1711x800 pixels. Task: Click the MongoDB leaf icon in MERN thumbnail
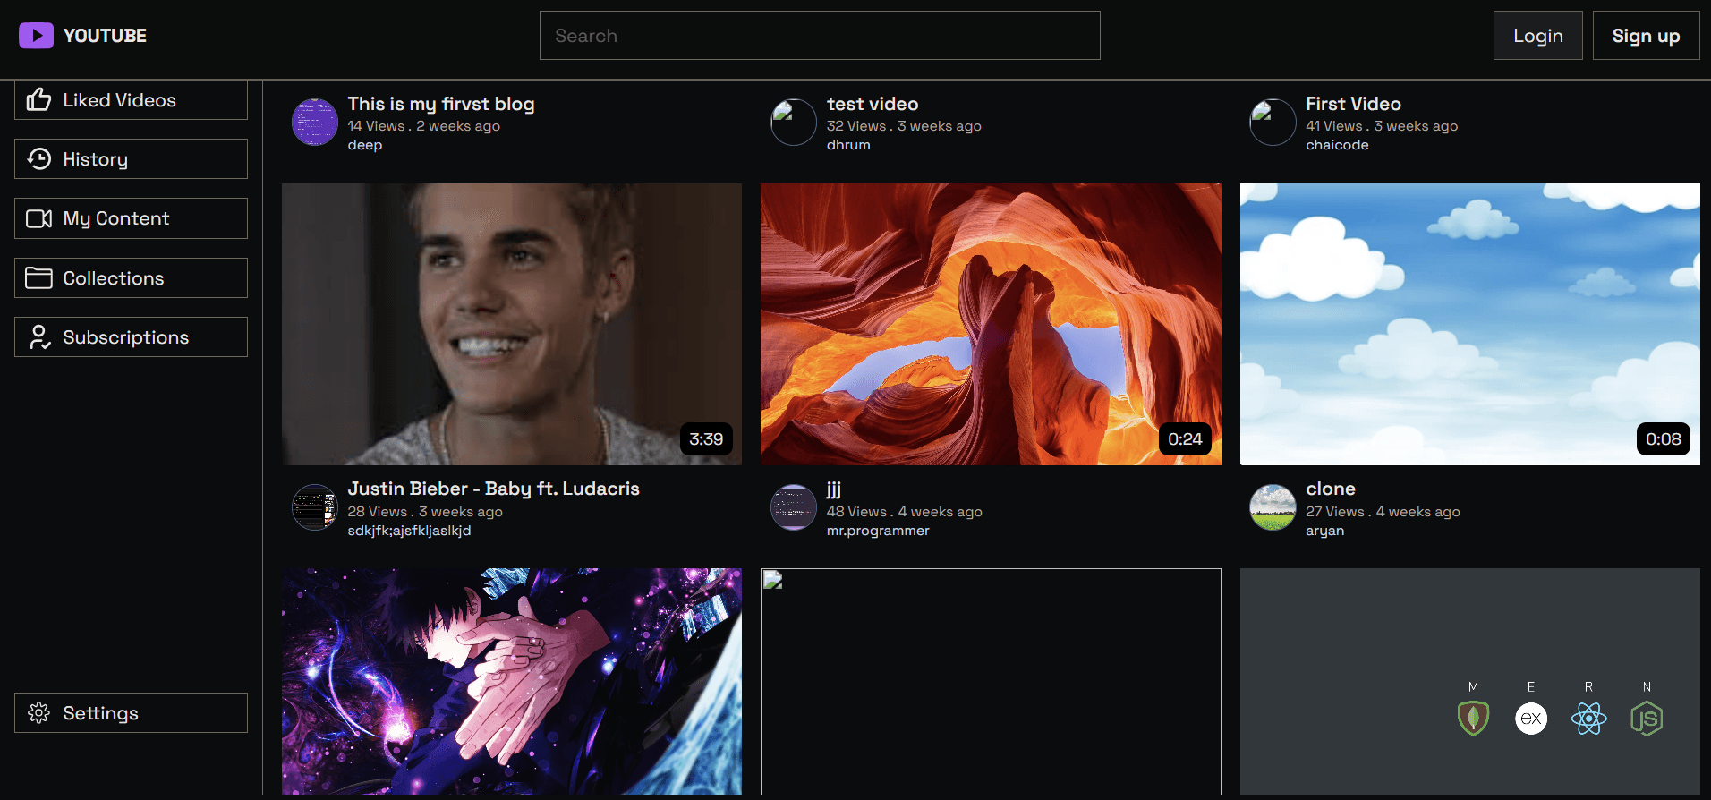1473,718
